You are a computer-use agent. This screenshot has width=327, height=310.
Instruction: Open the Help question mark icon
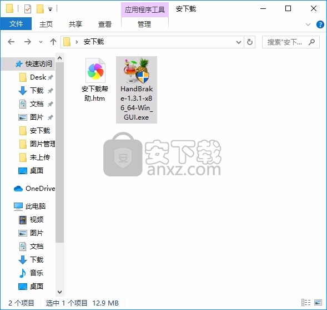coord(320,24)
